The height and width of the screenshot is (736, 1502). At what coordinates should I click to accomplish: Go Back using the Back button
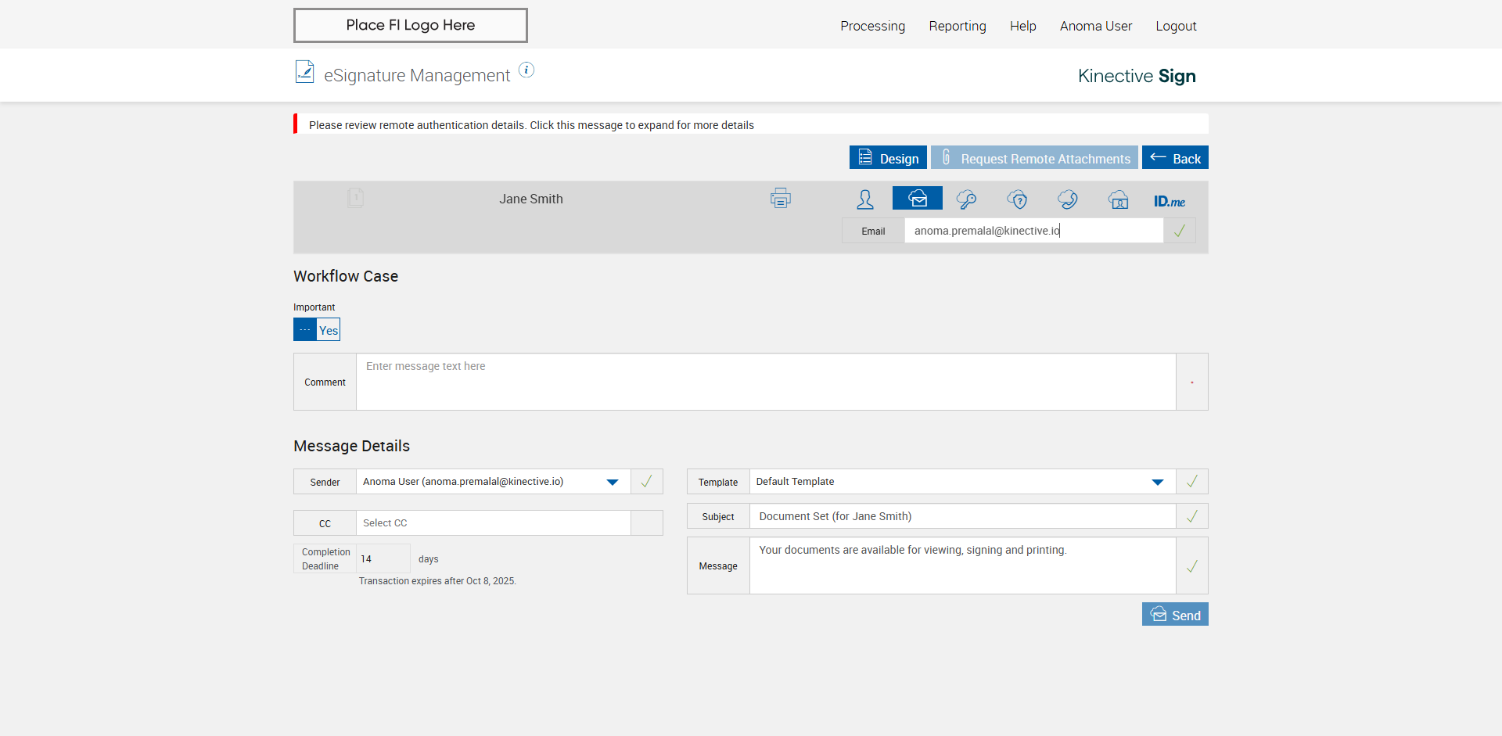[x=1175, y=157]
